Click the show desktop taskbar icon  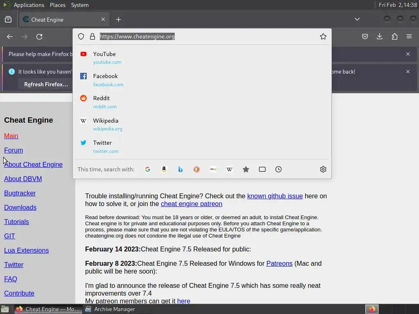[x=5, y=309]
